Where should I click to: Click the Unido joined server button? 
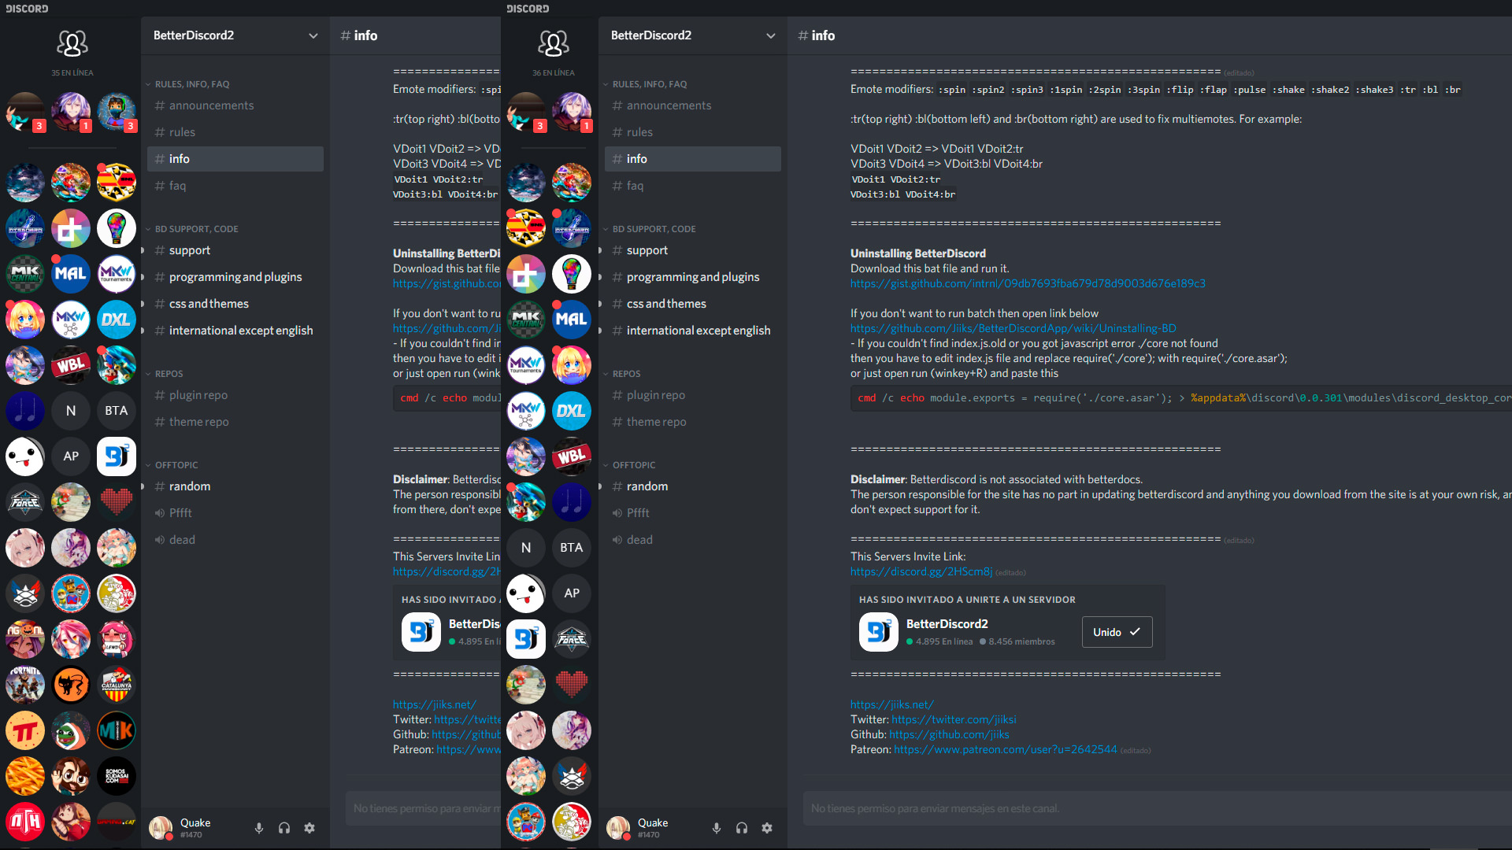pos(1117,632)
